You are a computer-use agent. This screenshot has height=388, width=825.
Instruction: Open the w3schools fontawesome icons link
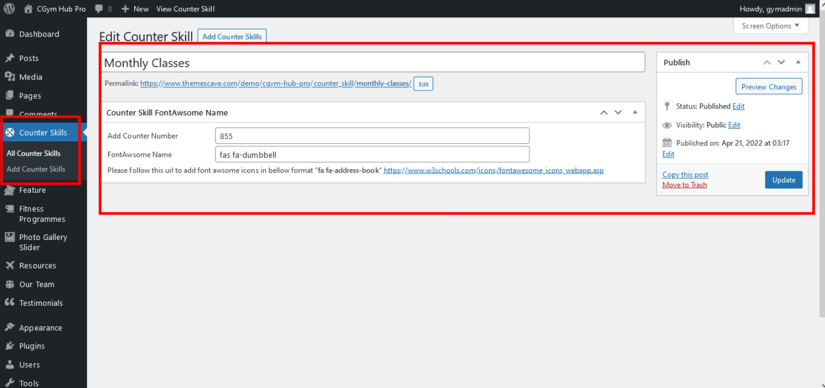point(493,170)
